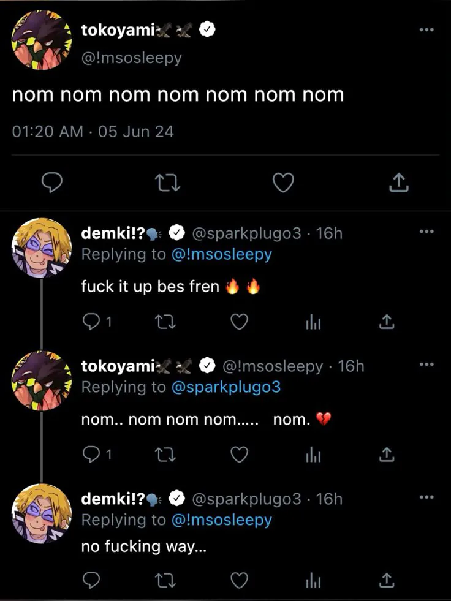
Task: Open @!msosleepy link in demki's first reply
Action: [220, 255]
